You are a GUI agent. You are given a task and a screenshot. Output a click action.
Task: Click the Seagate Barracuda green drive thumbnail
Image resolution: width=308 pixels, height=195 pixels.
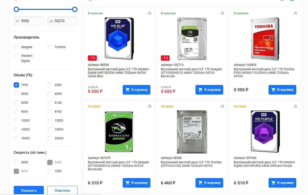[x=119, y=132]
